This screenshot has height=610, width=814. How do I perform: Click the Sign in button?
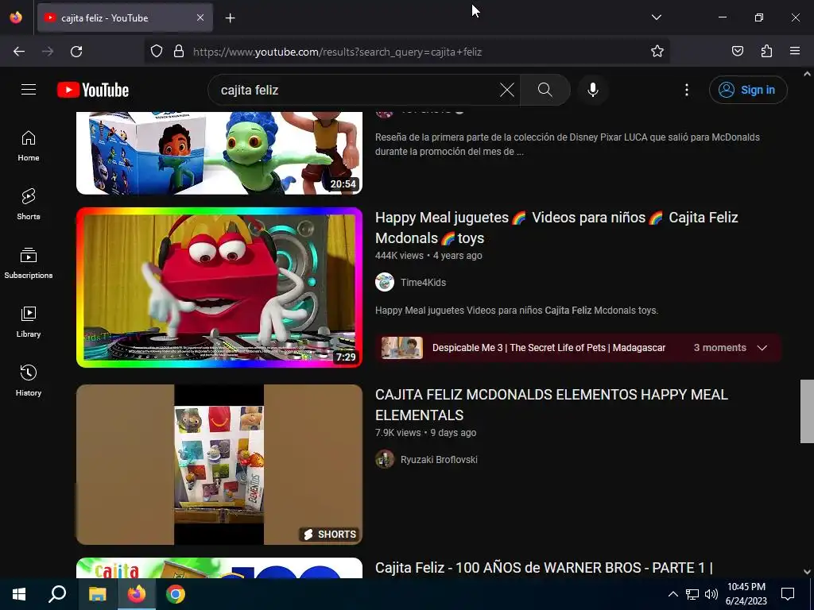[x=748, y=90]
